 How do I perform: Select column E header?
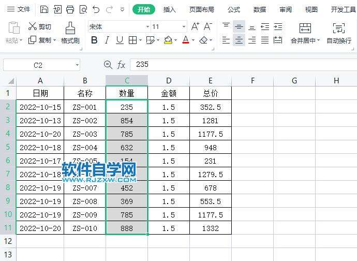click(x=211, y=81)
